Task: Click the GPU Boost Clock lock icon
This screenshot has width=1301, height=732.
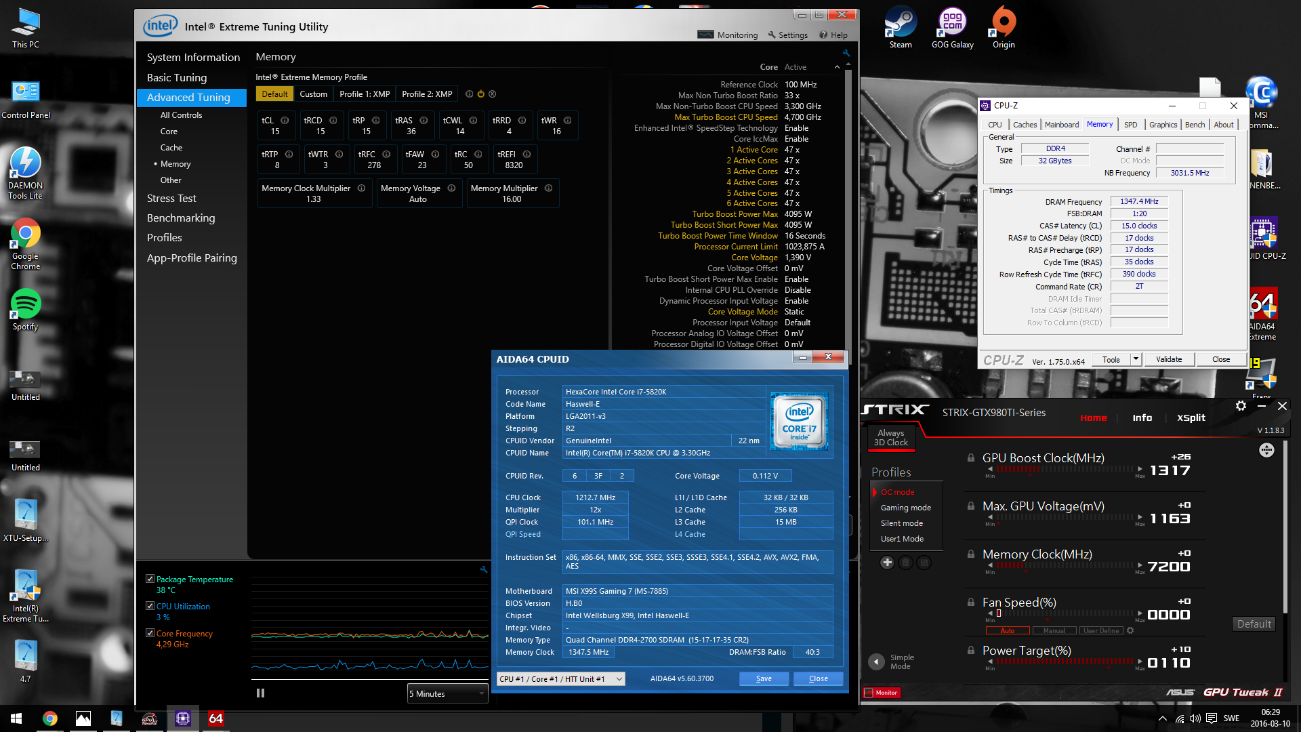Action: coord(971,457)
